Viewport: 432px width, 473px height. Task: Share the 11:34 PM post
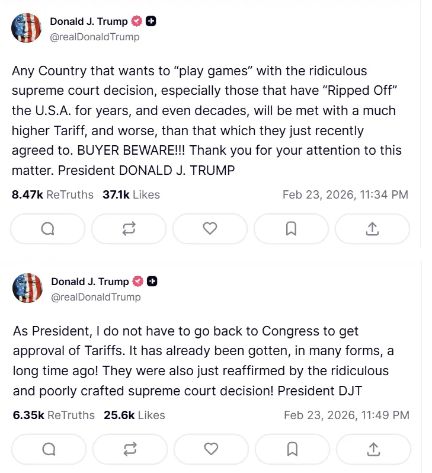click(x=372, y=229)
